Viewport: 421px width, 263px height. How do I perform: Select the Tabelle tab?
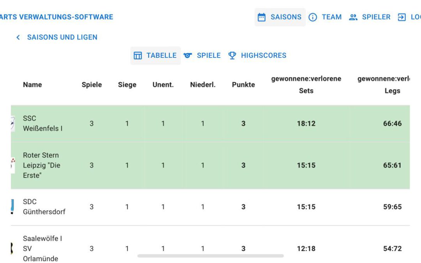click(x=161, y=55)
